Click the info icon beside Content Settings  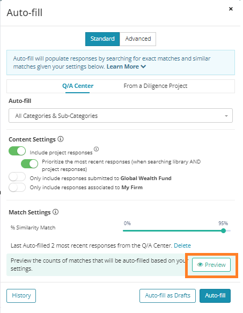tap(61, 139)
